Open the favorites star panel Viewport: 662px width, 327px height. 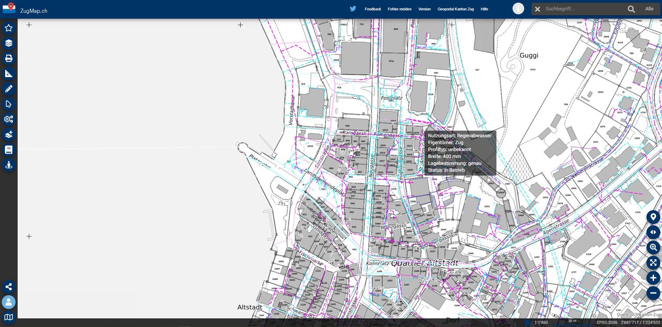pos(9,28)
